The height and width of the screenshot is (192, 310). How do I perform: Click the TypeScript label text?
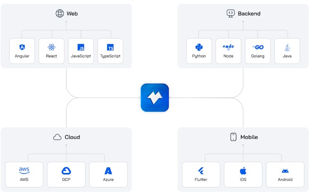tap(110, 56)
